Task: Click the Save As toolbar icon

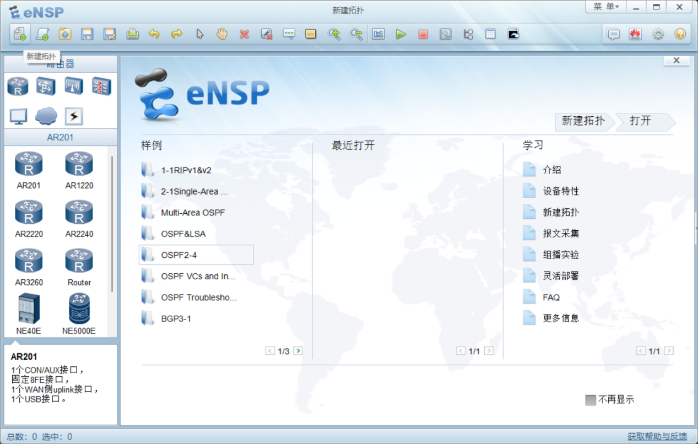Action: click(110, 34)
